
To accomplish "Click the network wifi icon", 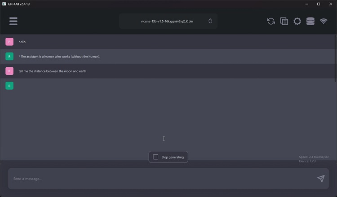I will [x=324, y=21].
